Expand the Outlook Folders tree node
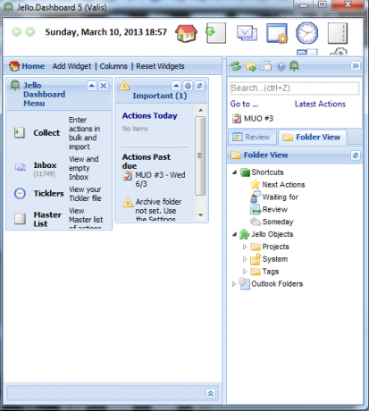This screenshot has width=369, height=411. (x=234, y=284)
